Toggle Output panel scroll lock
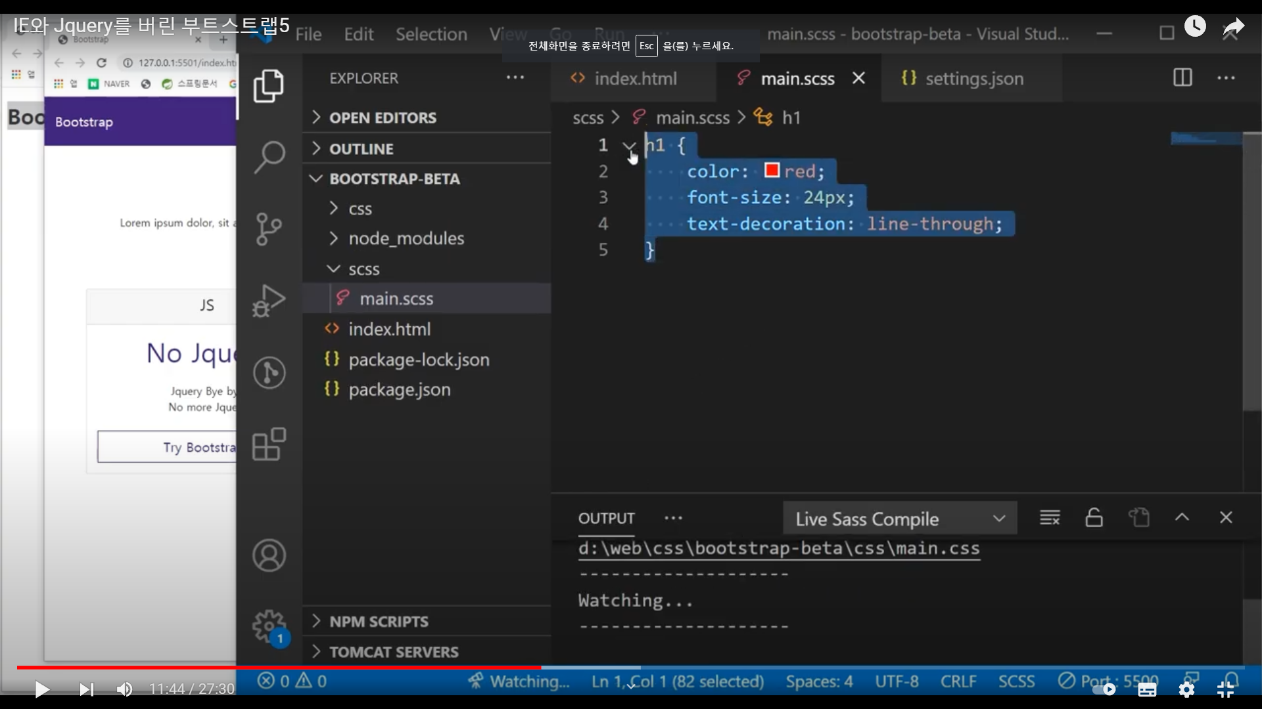Screen dimensions: 1262x709 click(1094, 518)
